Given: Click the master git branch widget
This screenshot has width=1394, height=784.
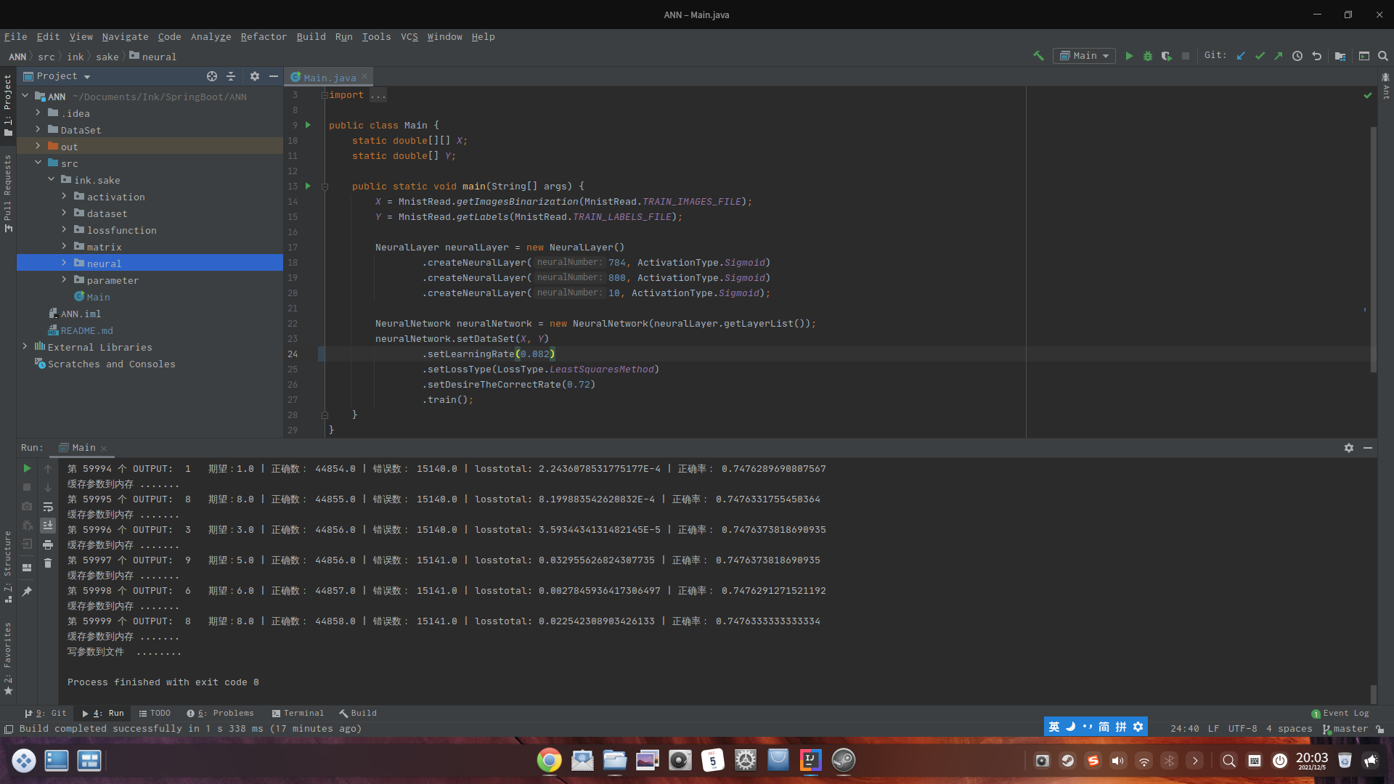Looking at the screenshot, I should tap(1345, 729).
